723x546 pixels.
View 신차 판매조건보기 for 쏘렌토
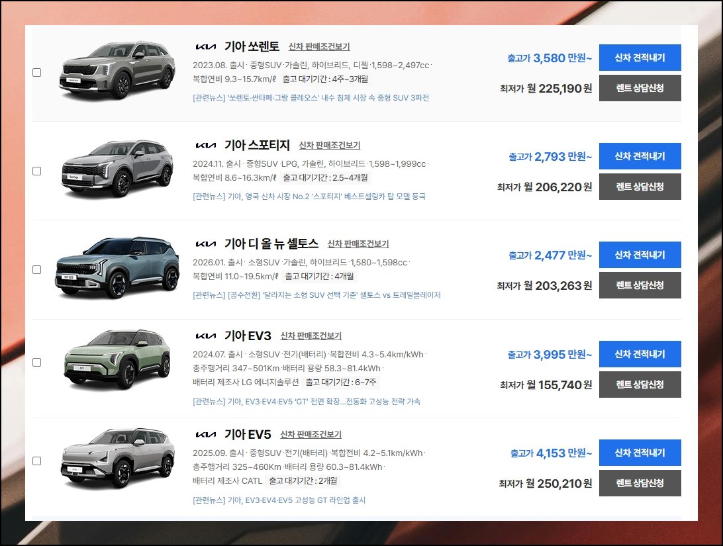pyautogui.click(x=319, y=47)
